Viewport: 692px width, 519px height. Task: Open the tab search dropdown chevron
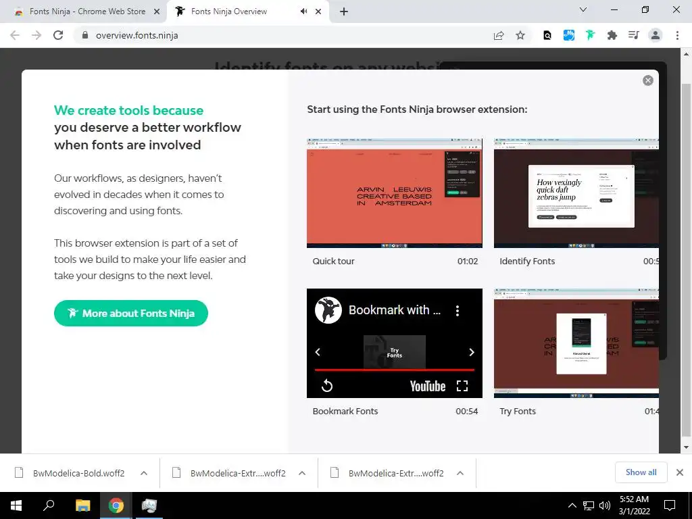tap(583, 9)
